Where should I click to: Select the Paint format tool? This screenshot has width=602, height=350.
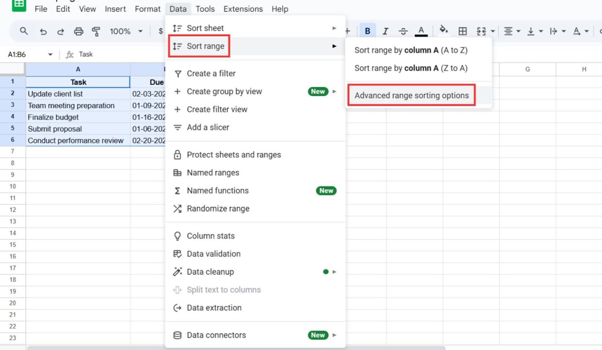(x=96, y=31)
